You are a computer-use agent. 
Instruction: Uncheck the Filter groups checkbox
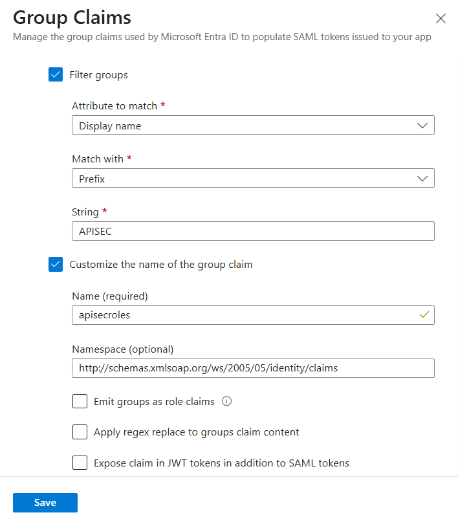pyautogui.click(x=56, y=74)
